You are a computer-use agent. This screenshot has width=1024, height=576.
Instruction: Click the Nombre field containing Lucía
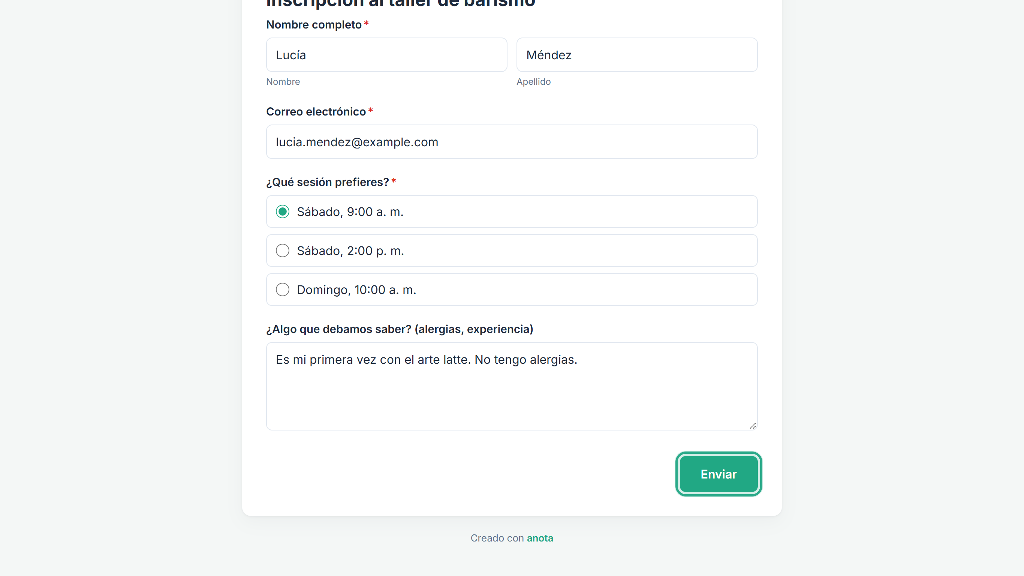point(386,55)
